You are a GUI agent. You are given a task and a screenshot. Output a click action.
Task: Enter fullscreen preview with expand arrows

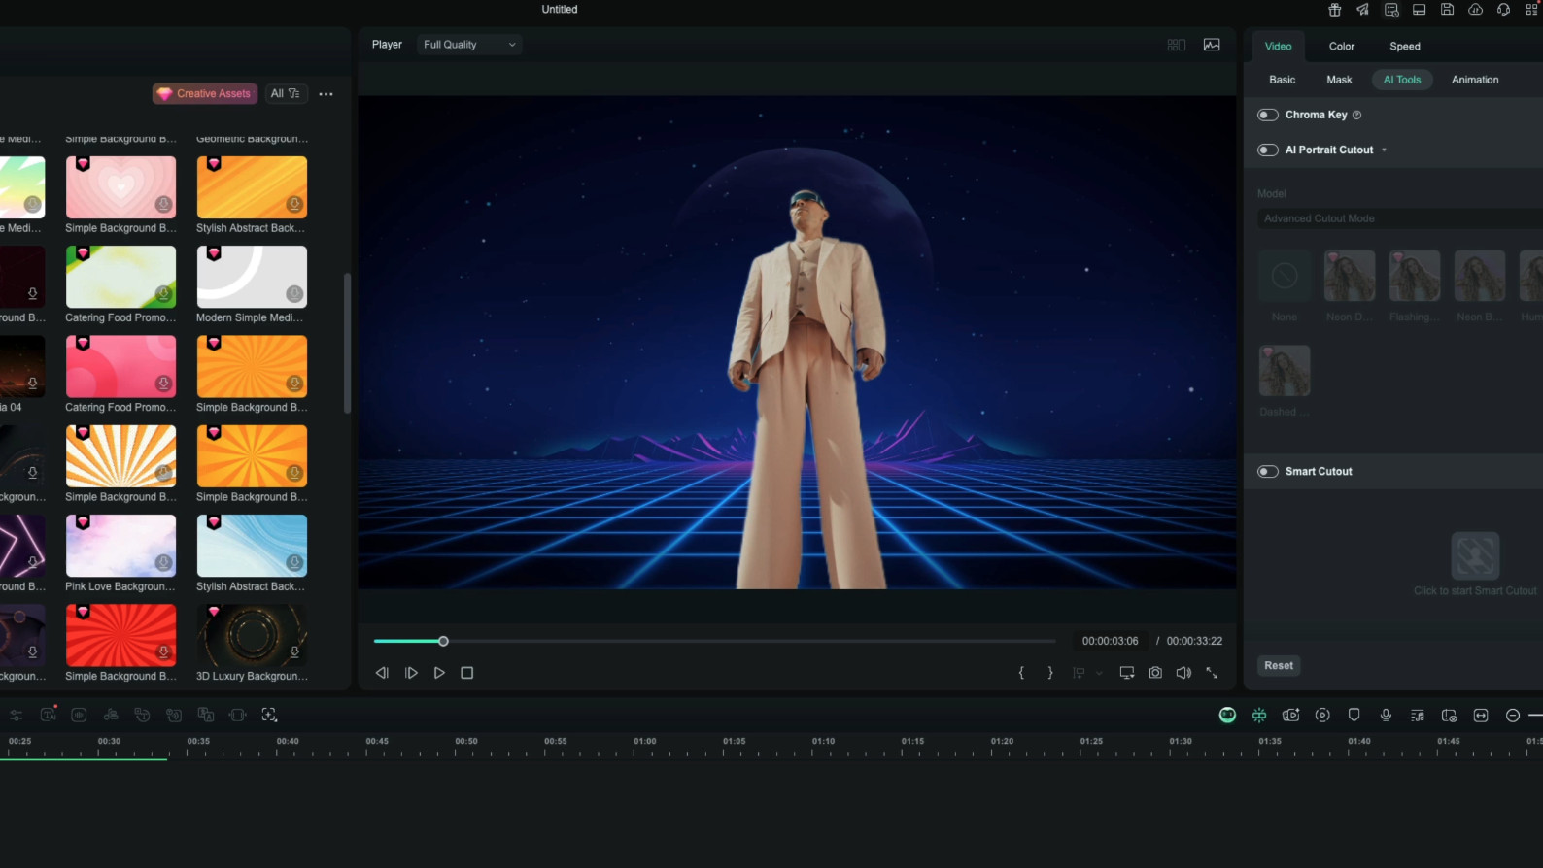(1212, 673)
